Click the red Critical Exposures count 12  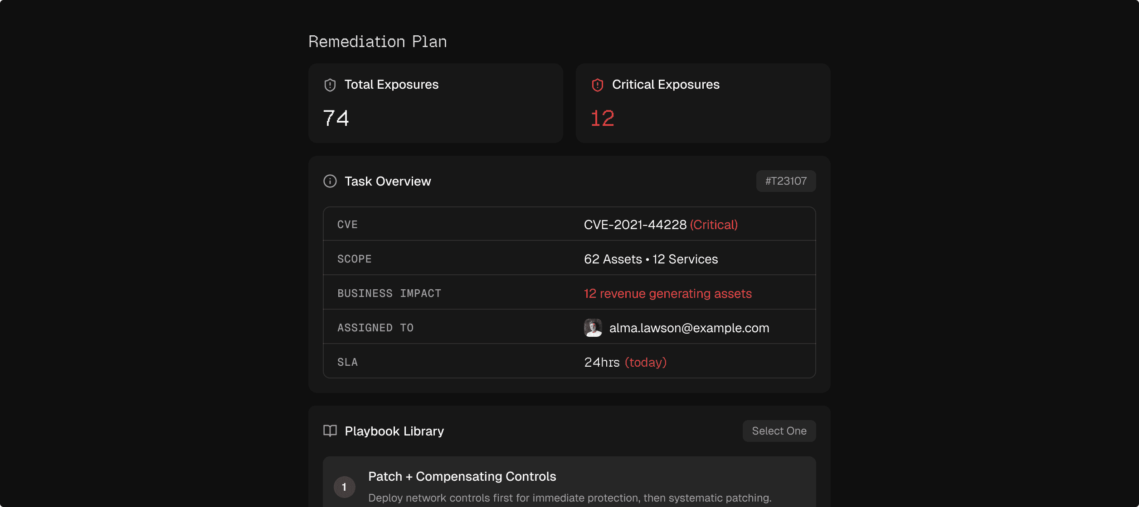(x=602, y=118)
